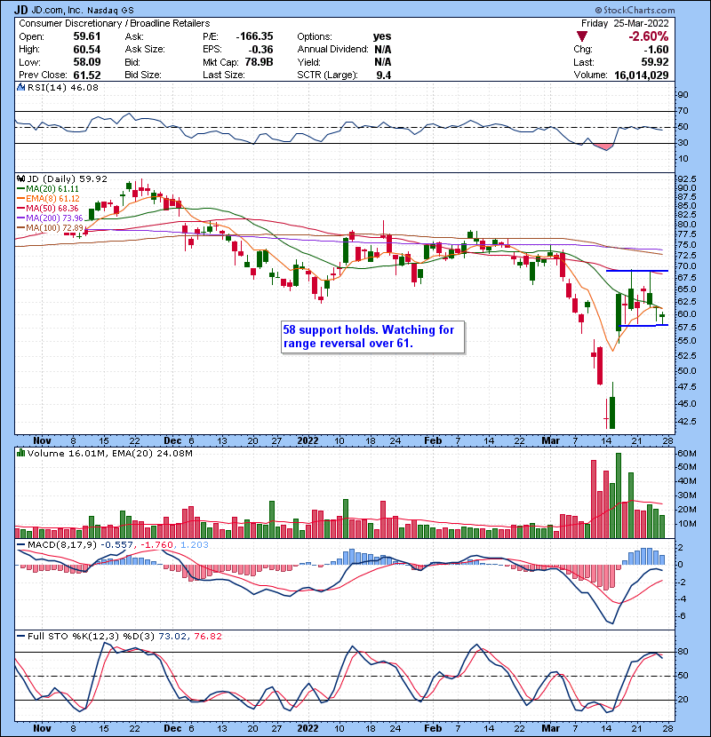Click the 90 label on RSI axis
The image size is (711, 737).
pyautogui.click(x=683, y=95)
